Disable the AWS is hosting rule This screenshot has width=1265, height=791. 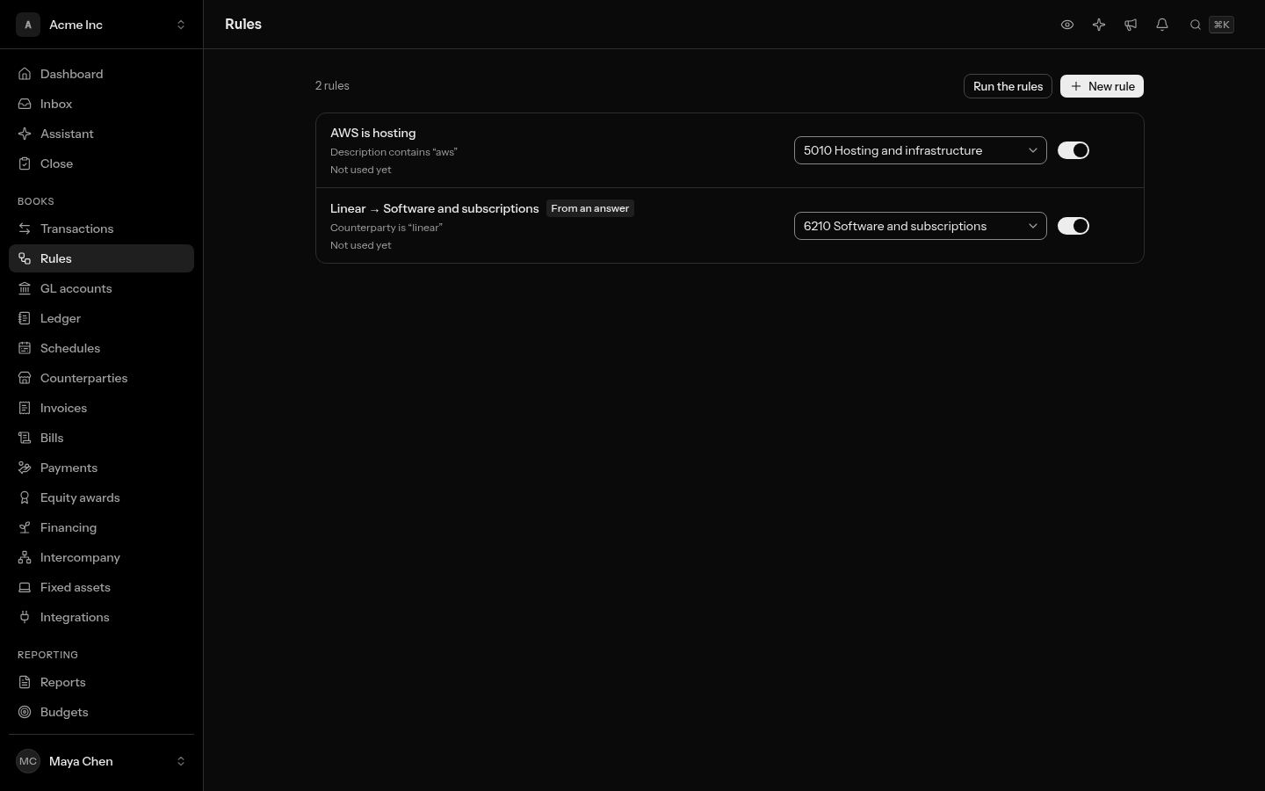[x=1073, y=150]
